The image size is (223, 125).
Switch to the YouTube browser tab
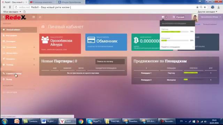(x=43, y=2)
